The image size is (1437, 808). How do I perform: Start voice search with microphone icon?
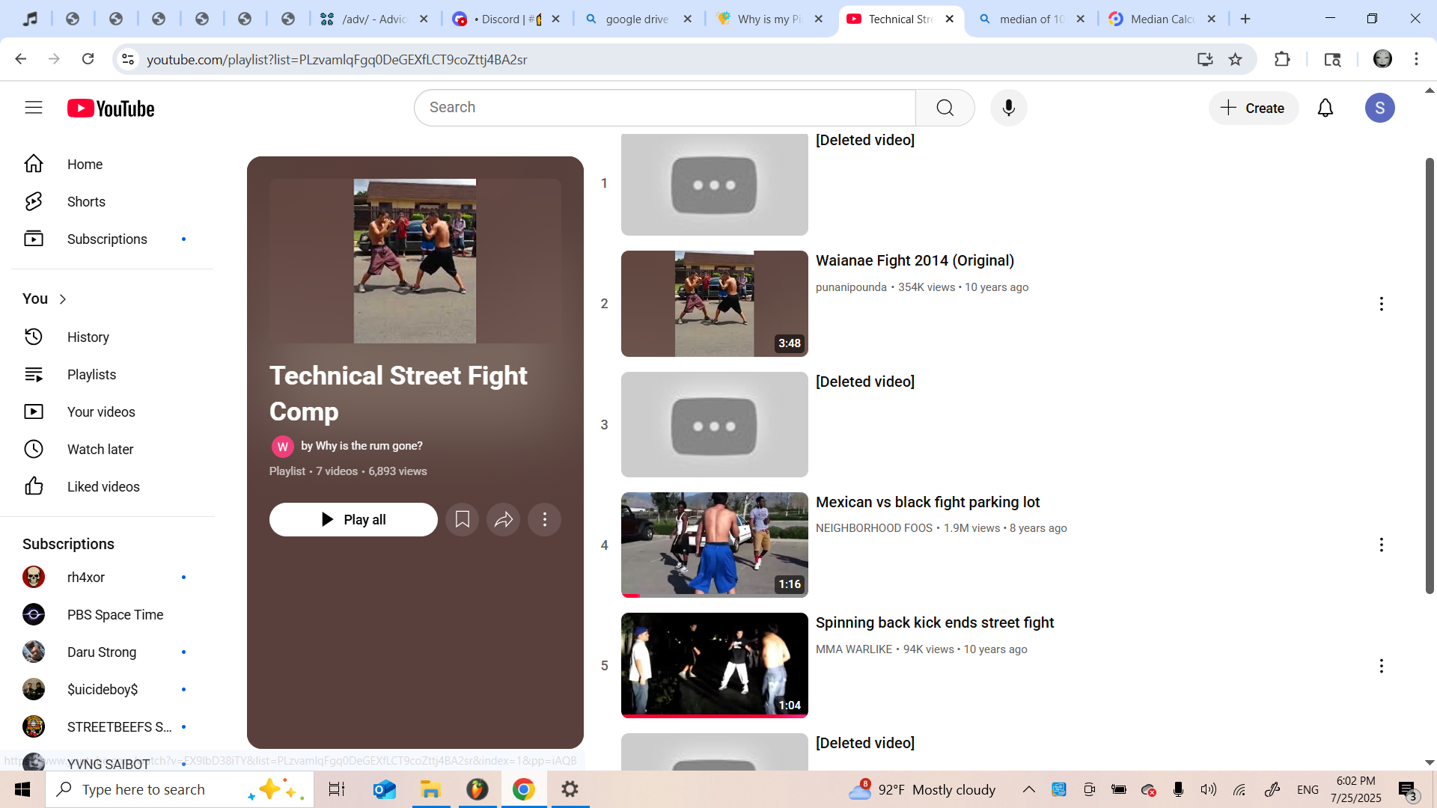1009,108
